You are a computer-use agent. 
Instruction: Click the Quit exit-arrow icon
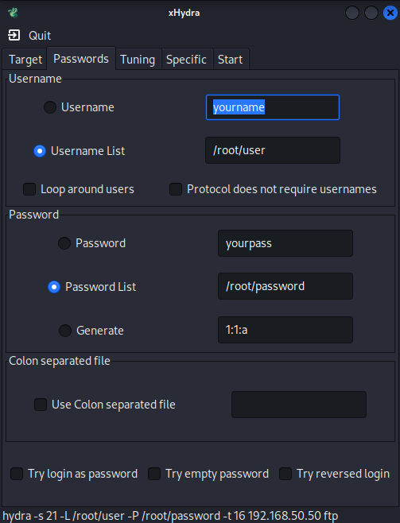(x=14, y=35)
